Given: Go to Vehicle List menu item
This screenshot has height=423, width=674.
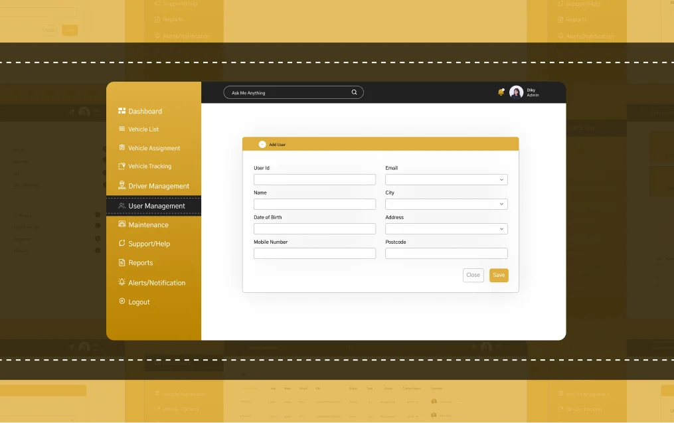Looking at the screenshot, I should (143, 129).
